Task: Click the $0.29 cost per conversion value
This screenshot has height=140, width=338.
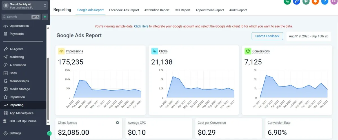Action: [x=207, y=132]
